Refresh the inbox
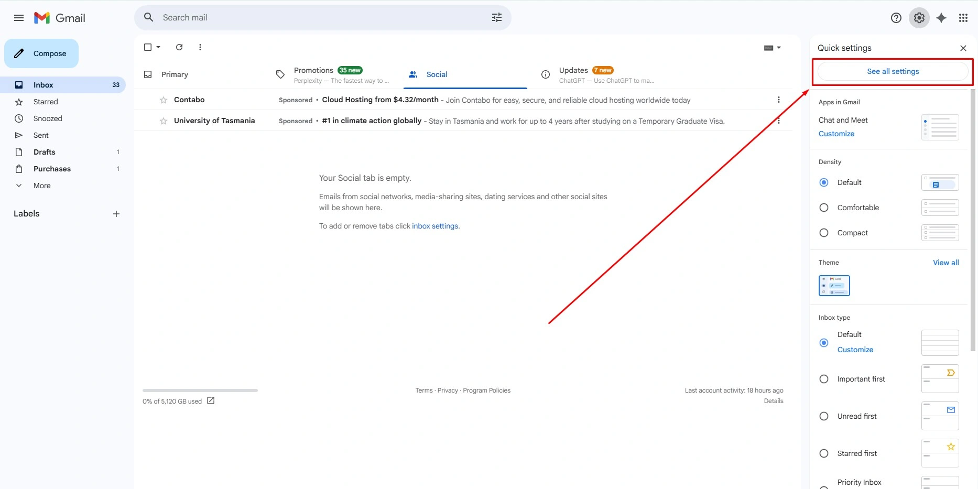 [x=179, y=47]
